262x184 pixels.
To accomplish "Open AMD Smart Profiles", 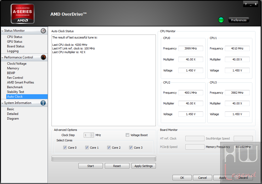I will click(x=21, y=82).
